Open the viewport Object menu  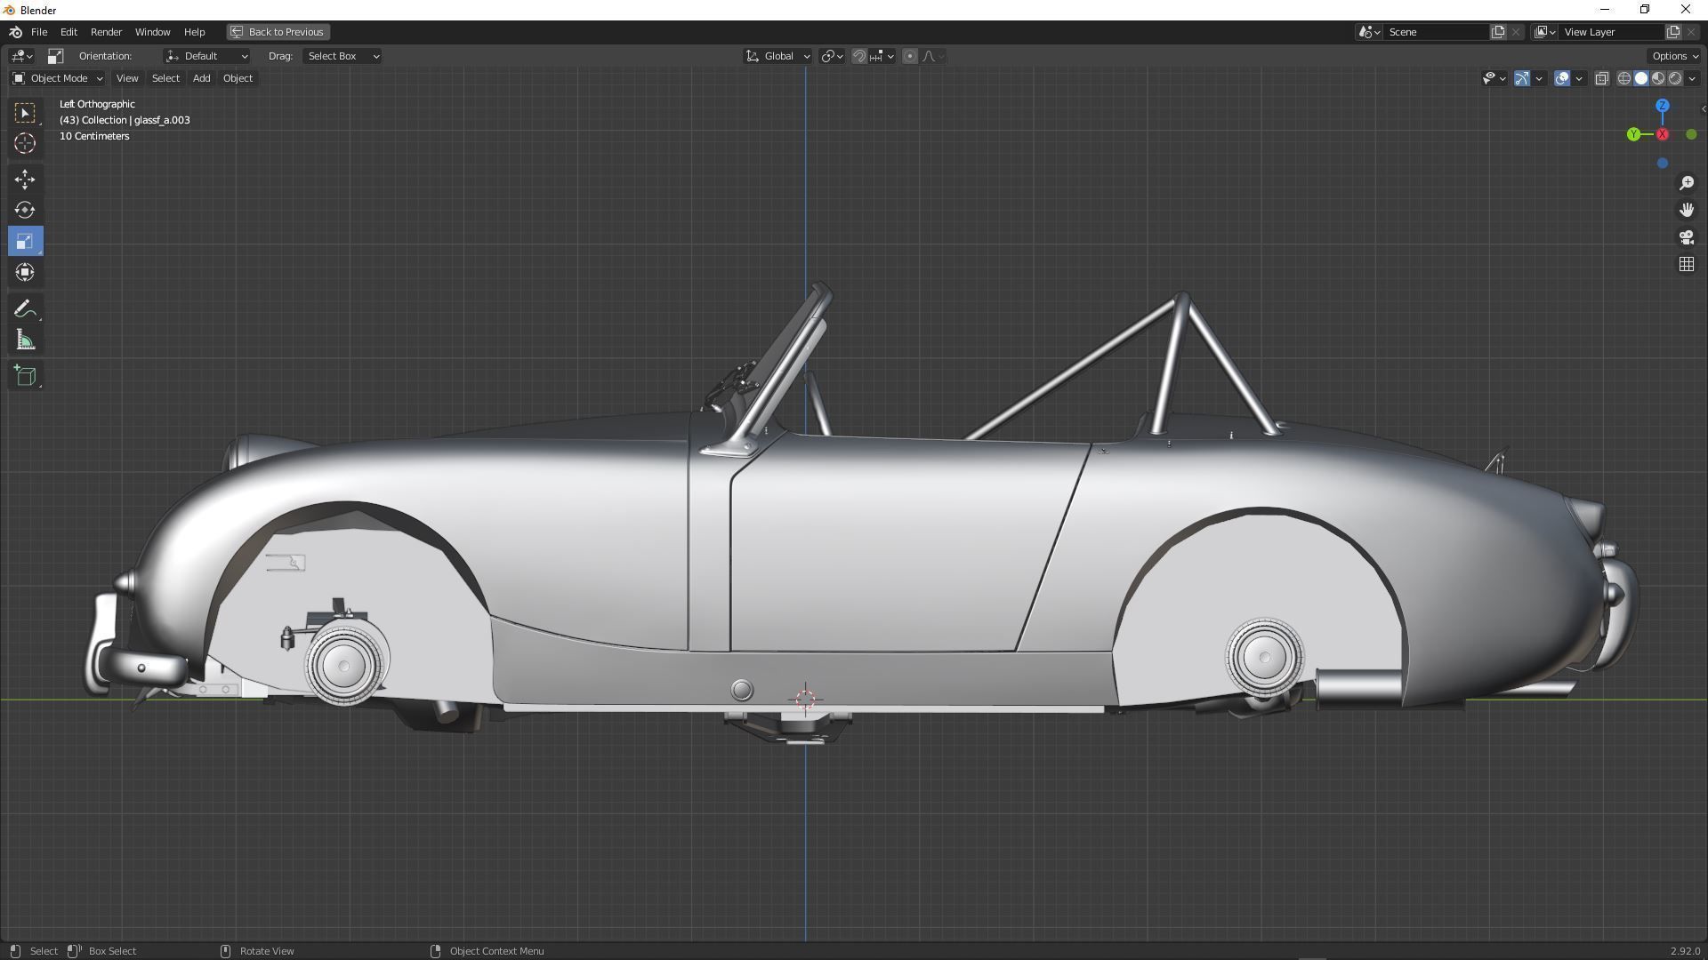tap(238, 78)
